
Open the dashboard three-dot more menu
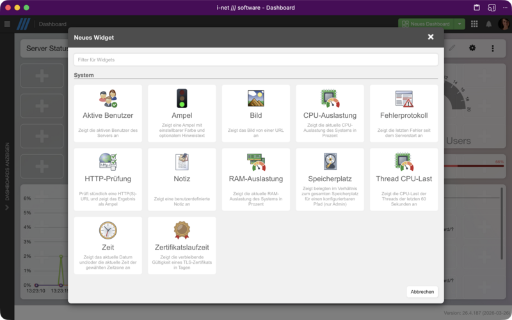(493, 49)
